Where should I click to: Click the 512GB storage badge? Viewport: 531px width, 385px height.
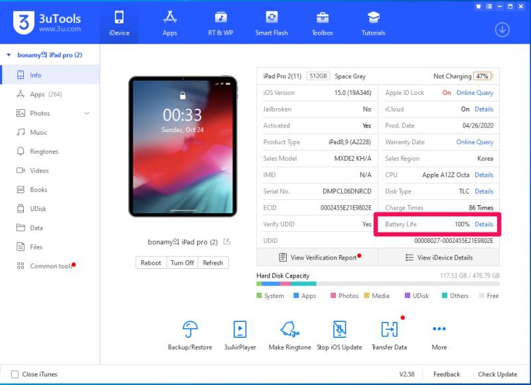click(319, 76)
